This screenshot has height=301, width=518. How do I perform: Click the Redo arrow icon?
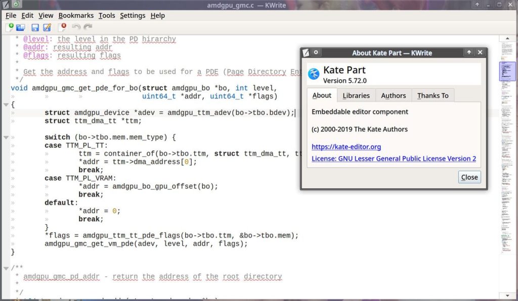[88, 27]
